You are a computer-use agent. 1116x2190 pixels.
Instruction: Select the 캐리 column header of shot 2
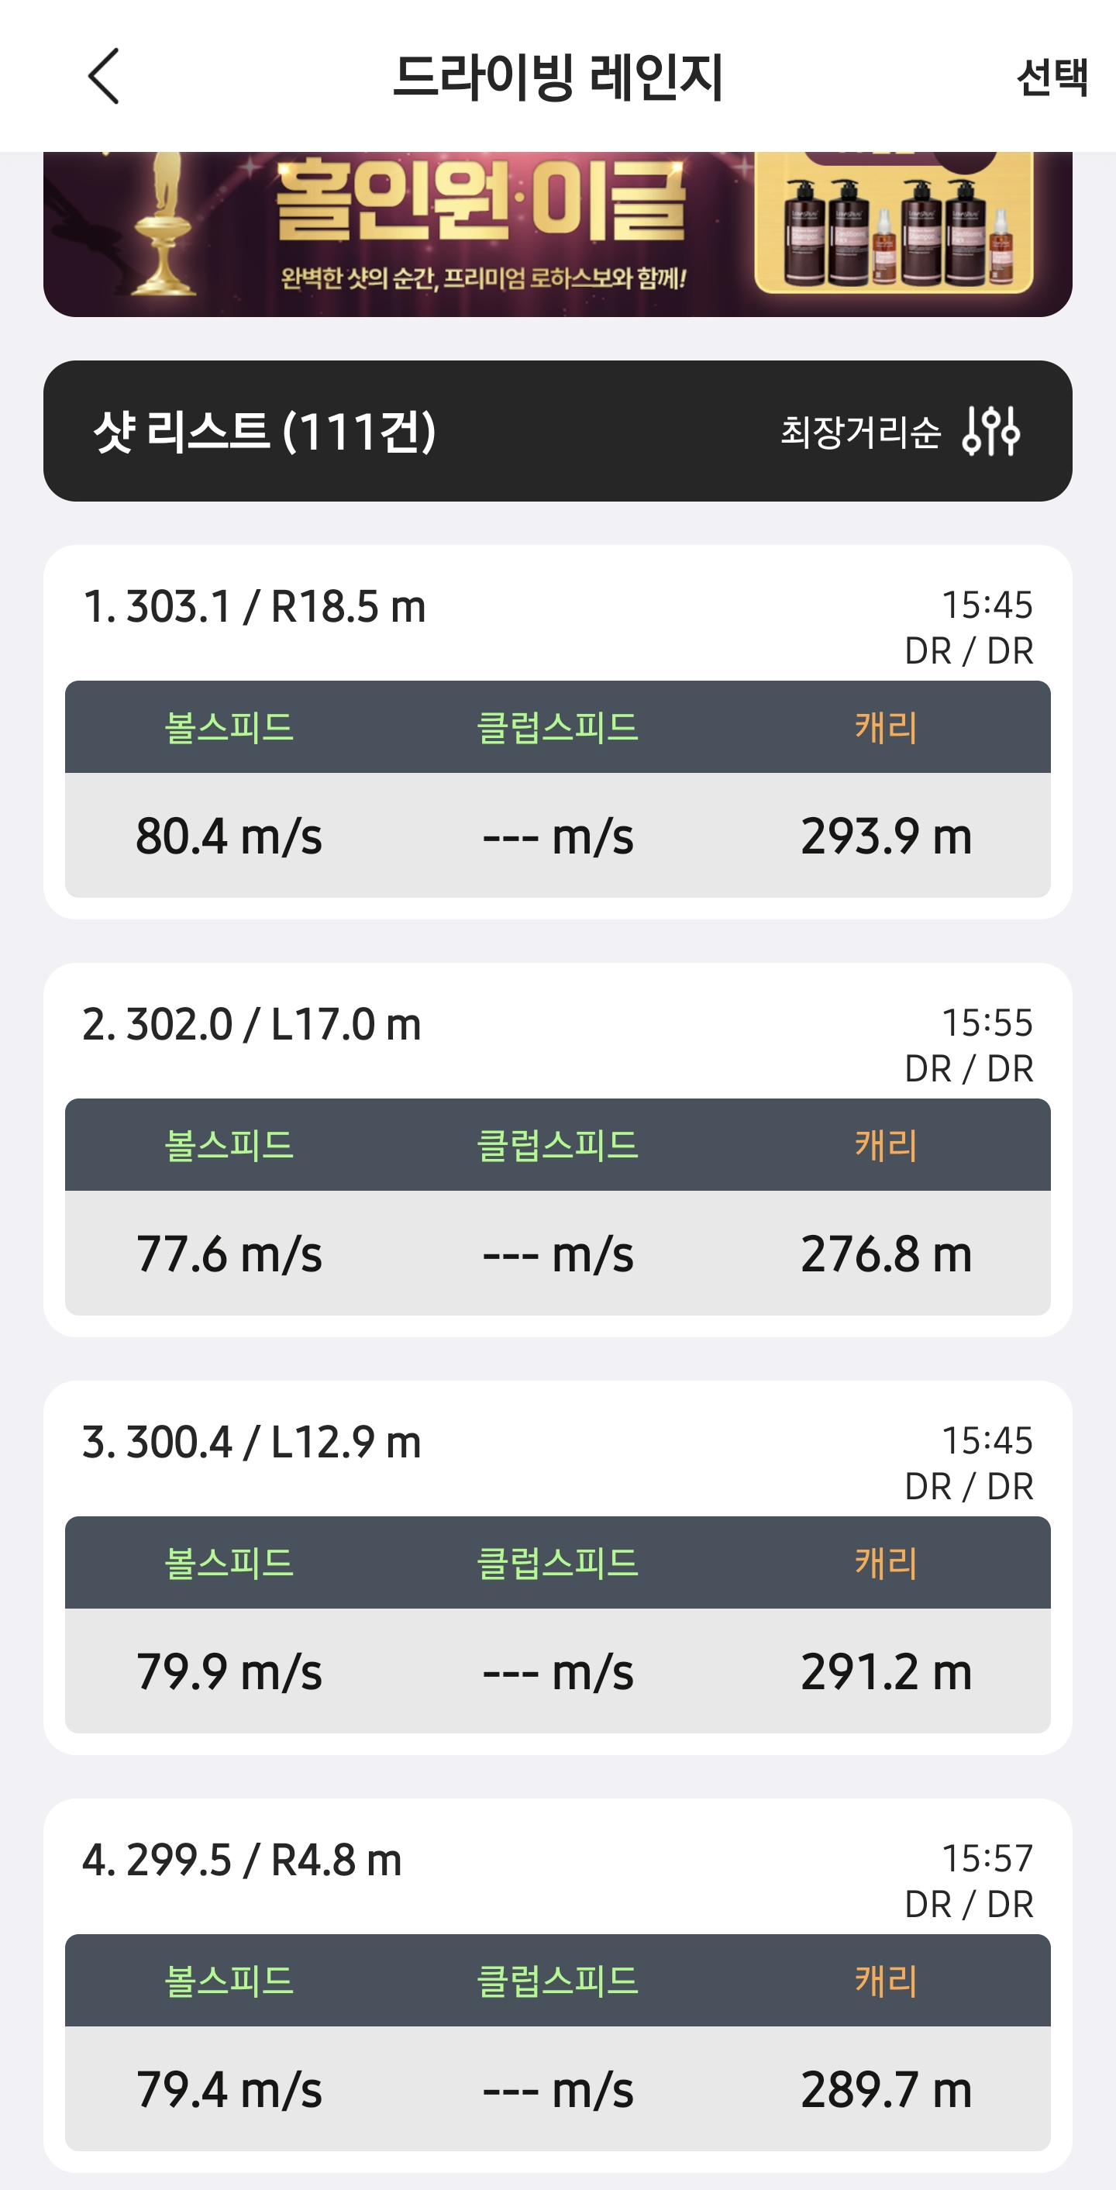coord(887,1145)
